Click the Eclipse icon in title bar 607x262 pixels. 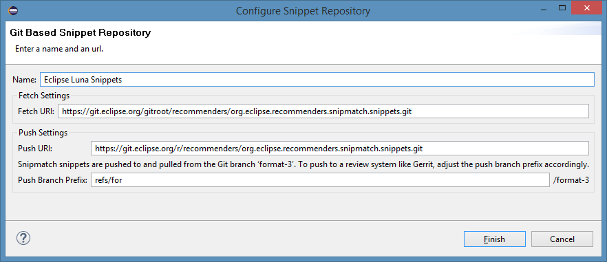(x=12, y=10)
